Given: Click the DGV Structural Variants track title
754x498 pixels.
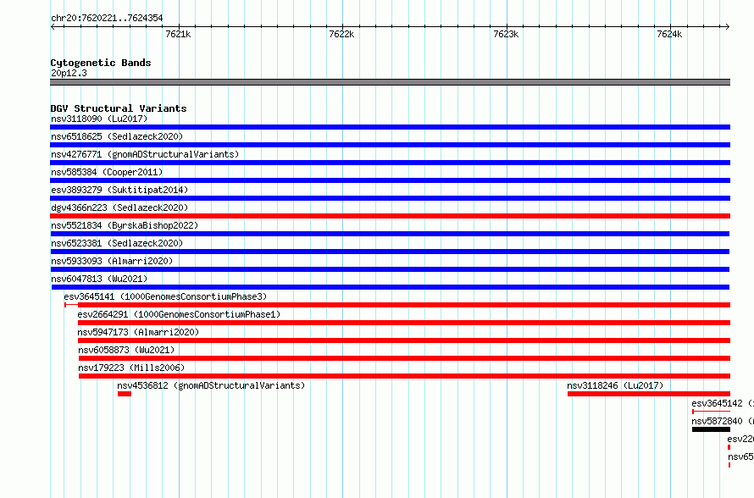Looking at the screenshot, I should tap(119, 108).
